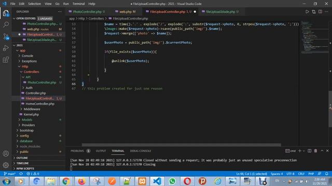The height and width of the screenshot is (186, 332).
Task: Switch to PhotoController.php editor tab
Action: [88, 11]
